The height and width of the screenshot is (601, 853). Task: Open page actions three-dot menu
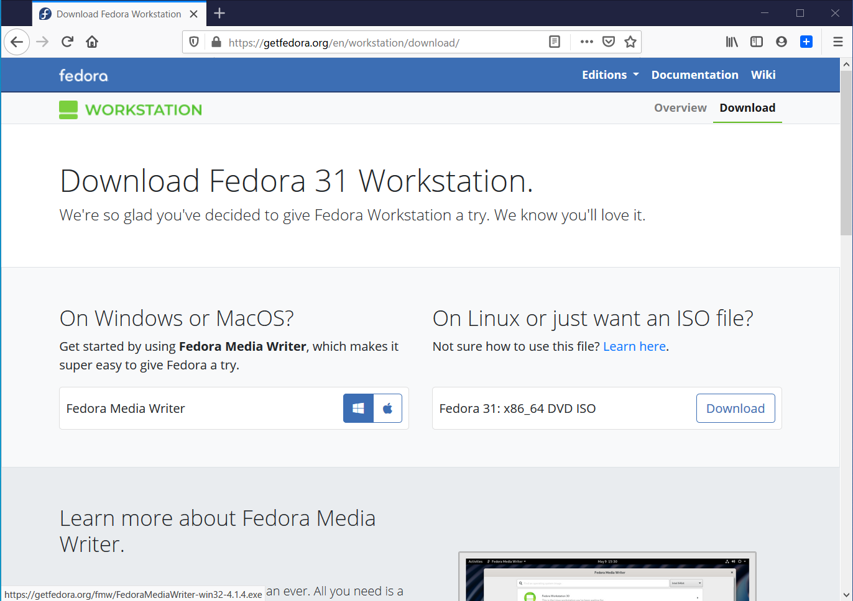pyautogui.click(x=586, y=42)
